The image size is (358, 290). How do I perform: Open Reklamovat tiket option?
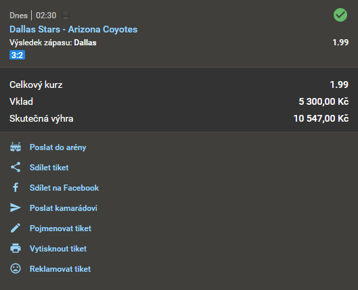[x=60, y=269]
